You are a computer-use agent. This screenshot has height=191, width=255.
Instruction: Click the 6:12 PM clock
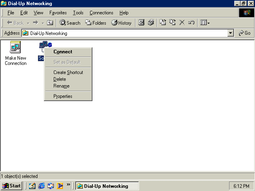coord(241,186)
